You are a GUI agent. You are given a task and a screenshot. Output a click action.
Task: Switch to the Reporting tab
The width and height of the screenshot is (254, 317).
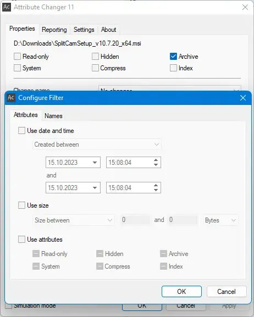tap(54, 30)
